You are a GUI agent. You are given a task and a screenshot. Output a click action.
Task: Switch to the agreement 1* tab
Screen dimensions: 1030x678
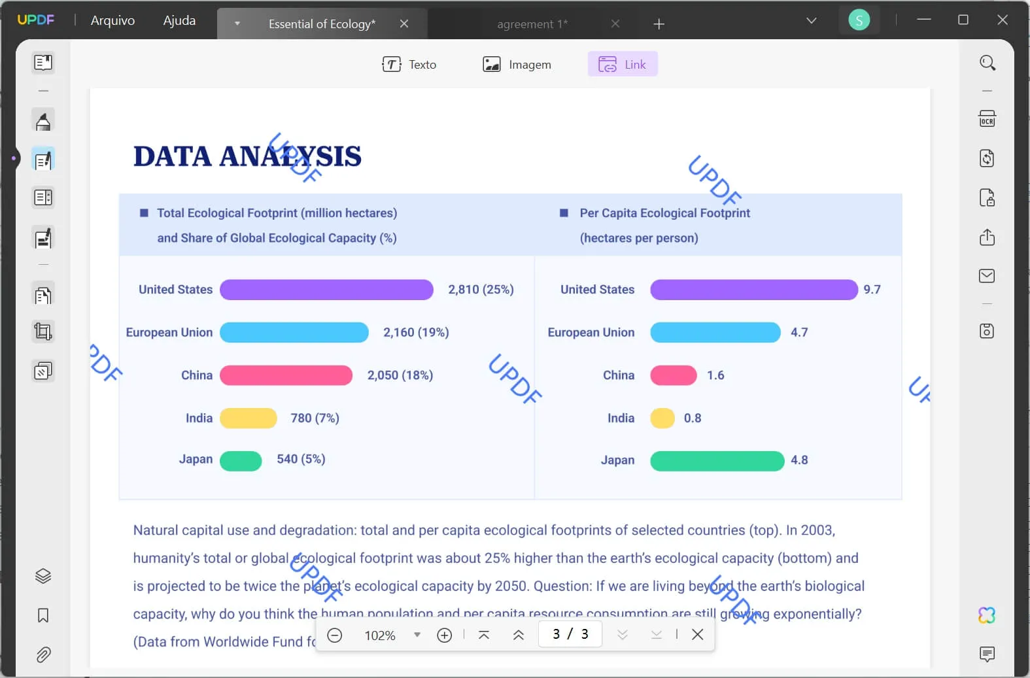[532, 24]
